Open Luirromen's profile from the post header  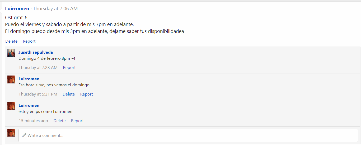[17, 9]
